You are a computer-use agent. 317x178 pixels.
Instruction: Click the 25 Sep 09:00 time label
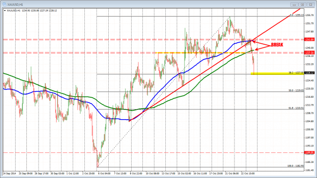[26, 173]
